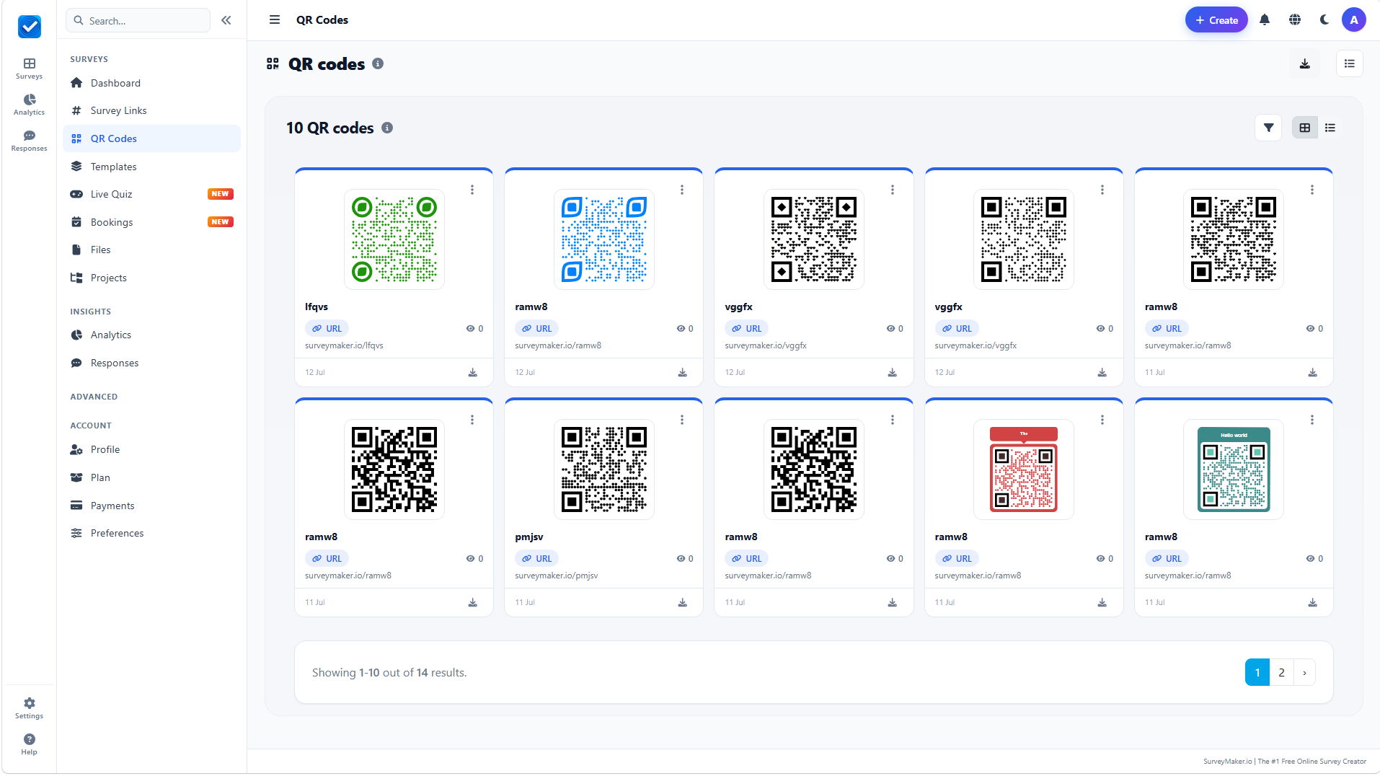Click URL tag on lfqvs card

pyautogui.click(x=327, y=328)
